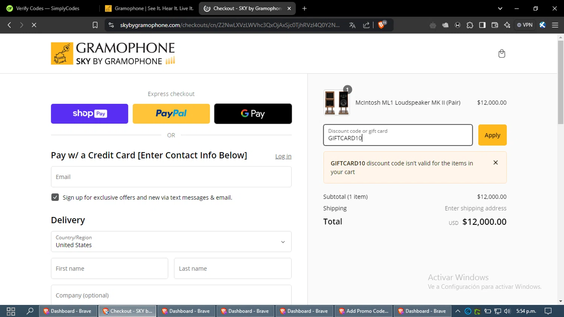This screenshot has width=564, height=317.
Task: Click the Email input field
Action: (171, 177)
